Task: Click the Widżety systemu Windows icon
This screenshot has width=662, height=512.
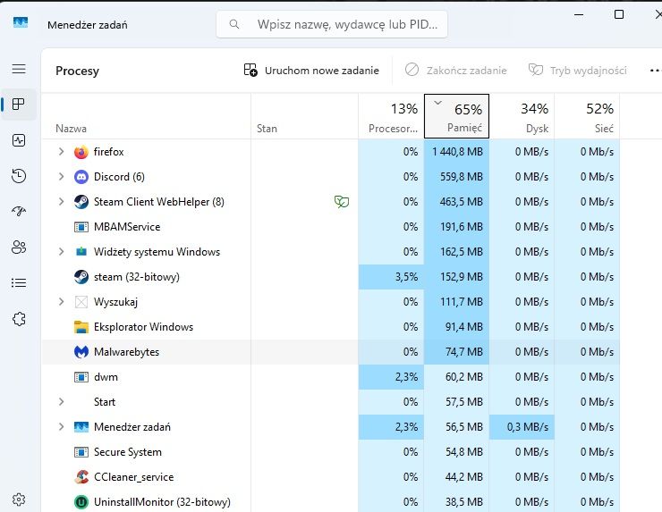Action: click(81, 252)
